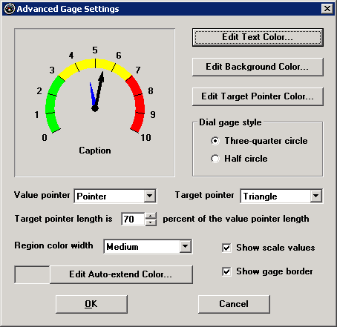Click the blue triangle target pointer

93,94
